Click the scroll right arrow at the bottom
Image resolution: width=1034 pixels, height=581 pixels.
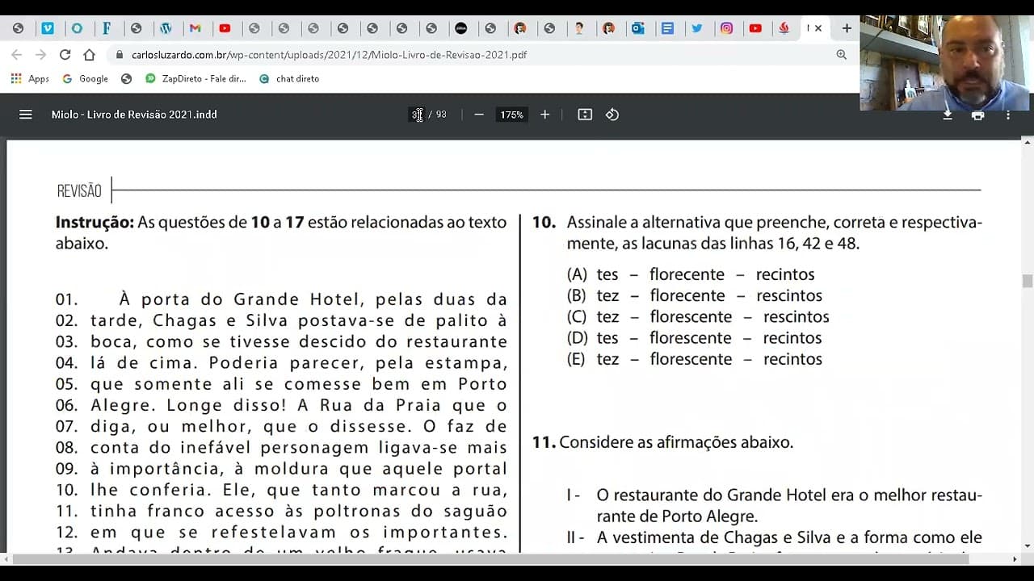pos(1015,558)
